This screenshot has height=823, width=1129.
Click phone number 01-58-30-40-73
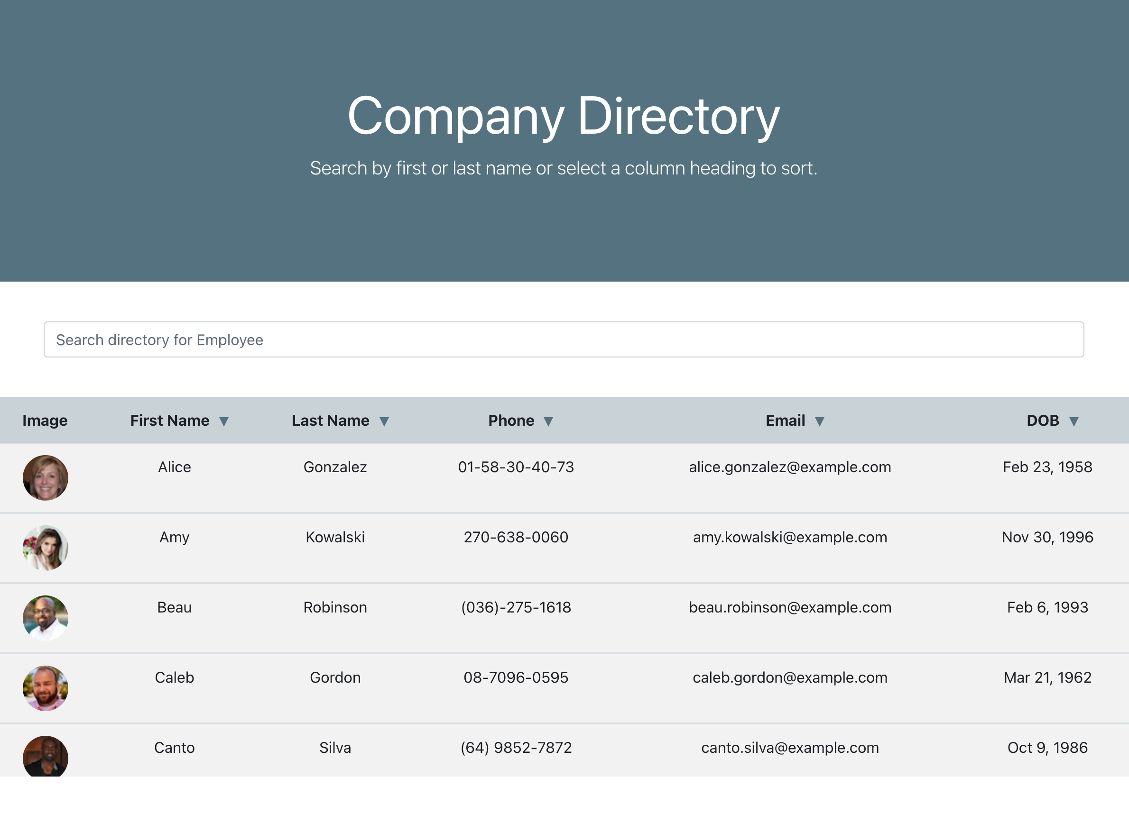[516, 467]
